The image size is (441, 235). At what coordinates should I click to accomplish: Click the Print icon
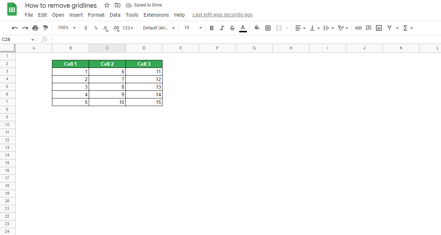pyautogui.click(x=35, y=28)
